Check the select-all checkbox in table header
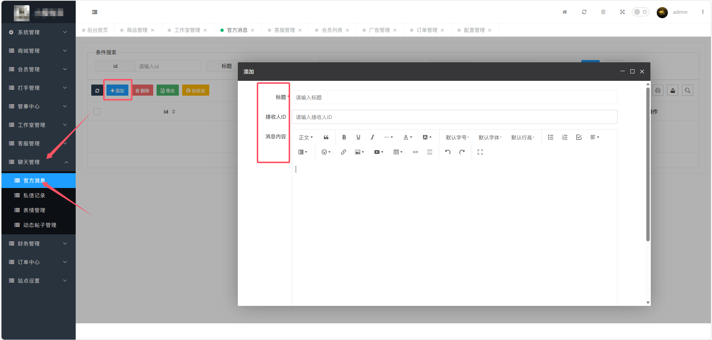 tap(97, 112)
